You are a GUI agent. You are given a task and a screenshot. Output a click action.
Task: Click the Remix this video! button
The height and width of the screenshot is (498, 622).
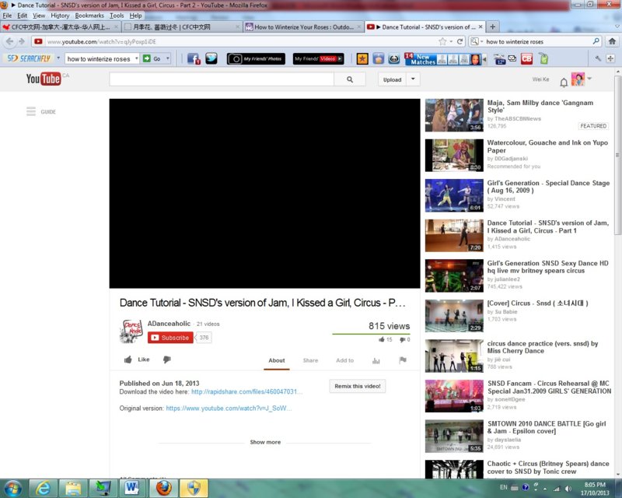tap(358, 386)
